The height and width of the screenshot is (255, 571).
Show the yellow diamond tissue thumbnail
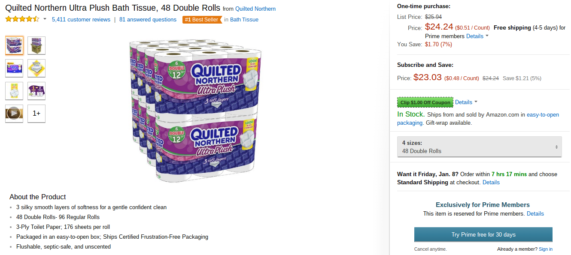tap(36, 68)
